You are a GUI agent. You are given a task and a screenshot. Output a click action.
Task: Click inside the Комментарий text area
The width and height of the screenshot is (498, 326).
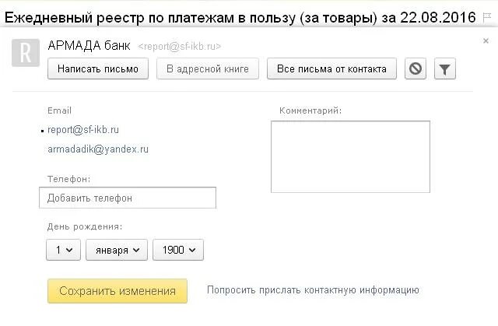click(350, 156)
